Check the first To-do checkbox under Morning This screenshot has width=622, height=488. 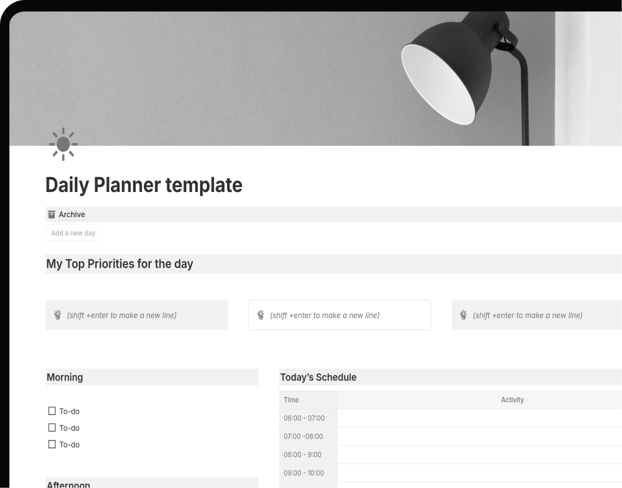(52, 411)
